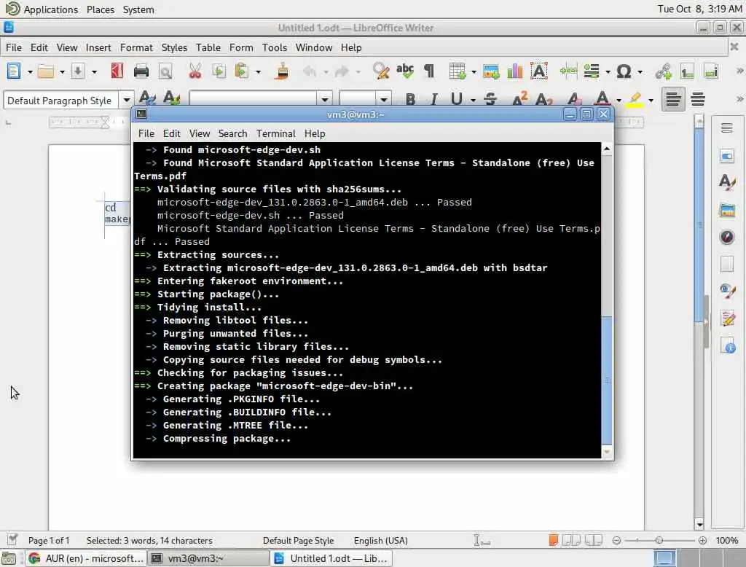Select the Clone Formatting paintbrush
Image resolution: width=746 pixels, height=567 pixels.
tap(282, 71)
